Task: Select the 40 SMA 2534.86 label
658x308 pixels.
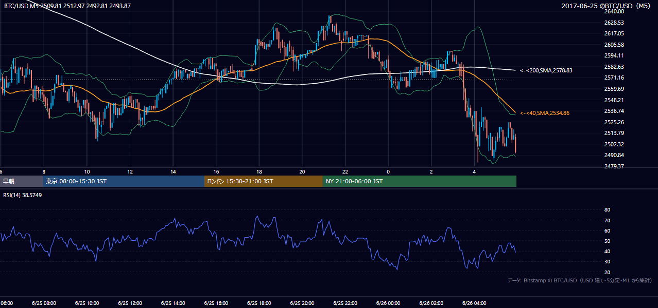Action: [x=545, y=113]
